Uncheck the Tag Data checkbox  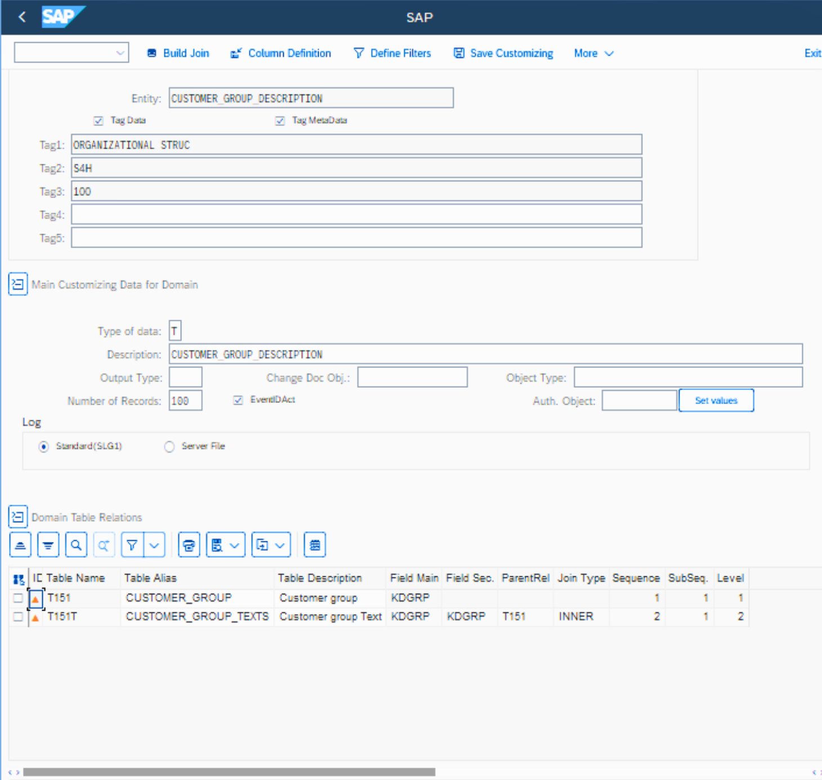click(99, 120)
